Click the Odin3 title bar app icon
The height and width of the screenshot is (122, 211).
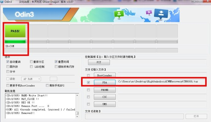[x=2, y=2]
